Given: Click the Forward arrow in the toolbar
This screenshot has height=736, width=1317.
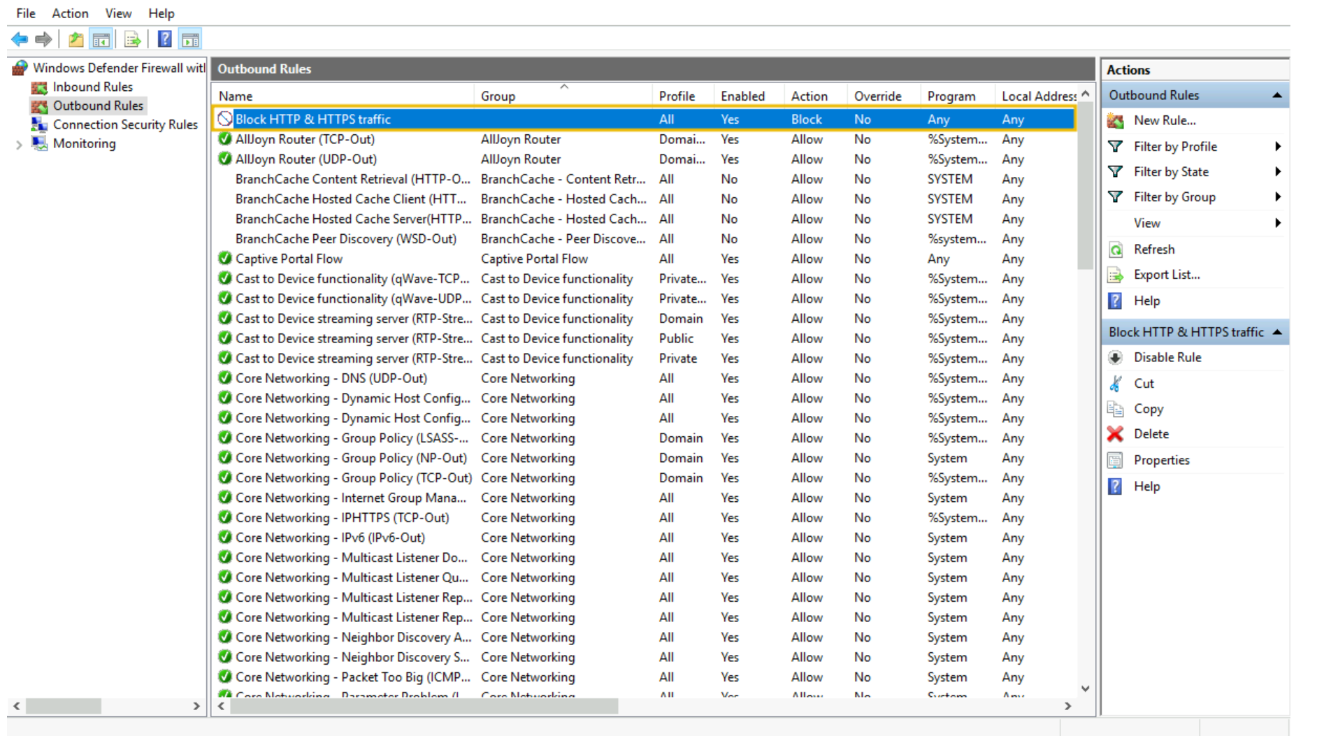Looking at the screenshot, I should coord(43,39).
